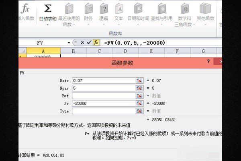The image size is (241, 161).
Task: Open the Text (文本) functions icon
Action: 119,9
